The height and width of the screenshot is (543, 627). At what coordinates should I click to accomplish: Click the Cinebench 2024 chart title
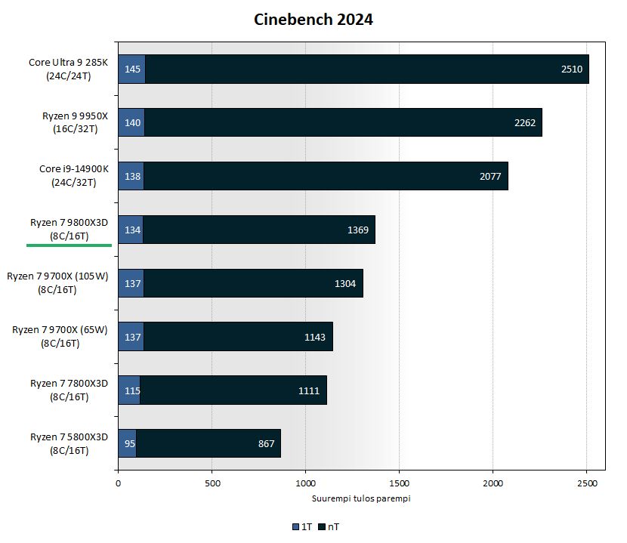coord(313,20)
